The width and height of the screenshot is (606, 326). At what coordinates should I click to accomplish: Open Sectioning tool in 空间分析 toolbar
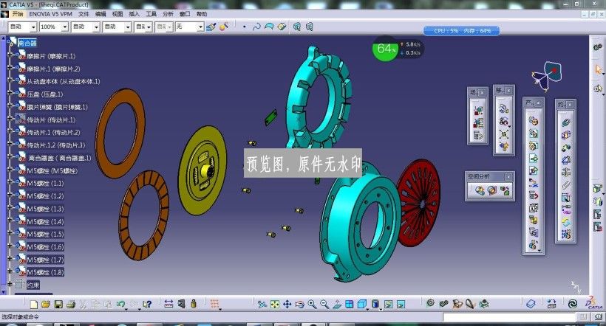point(492,190)
